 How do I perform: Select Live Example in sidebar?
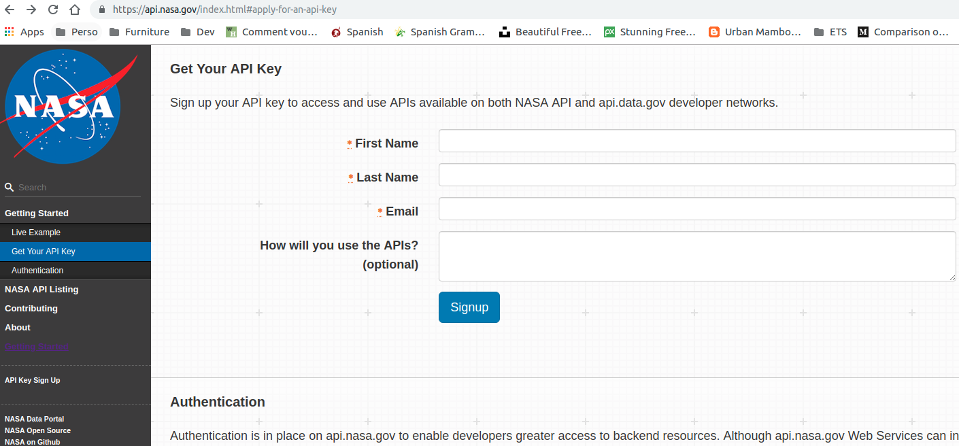(x=36, y=233)
